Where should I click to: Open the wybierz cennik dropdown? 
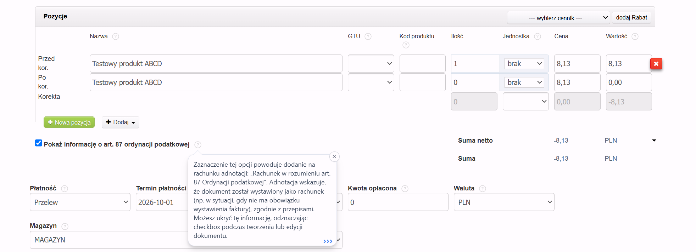click(x=558, y=18)
